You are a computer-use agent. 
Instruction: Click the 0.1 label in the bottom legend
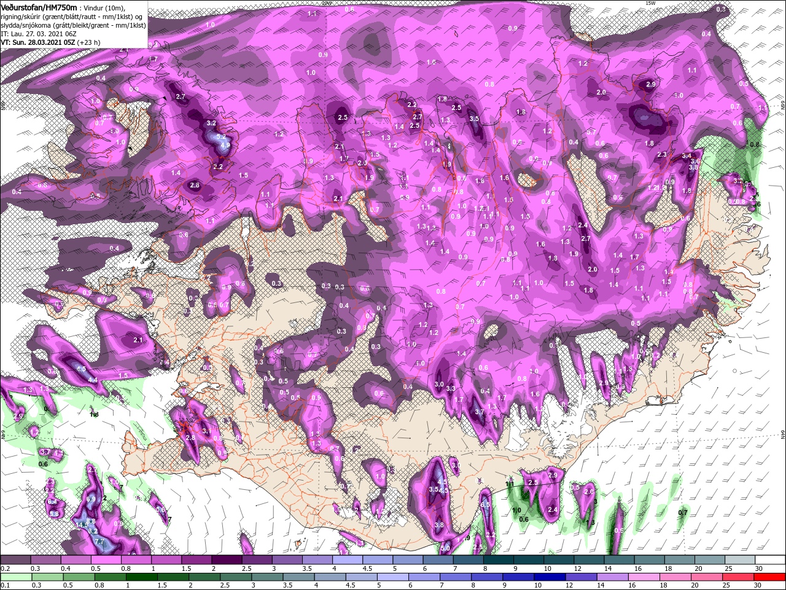(4, 585)
